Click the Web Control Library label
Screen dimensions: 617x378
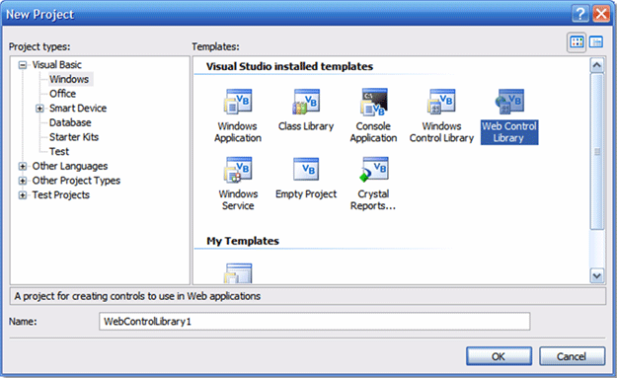click(x=509, y=132)
